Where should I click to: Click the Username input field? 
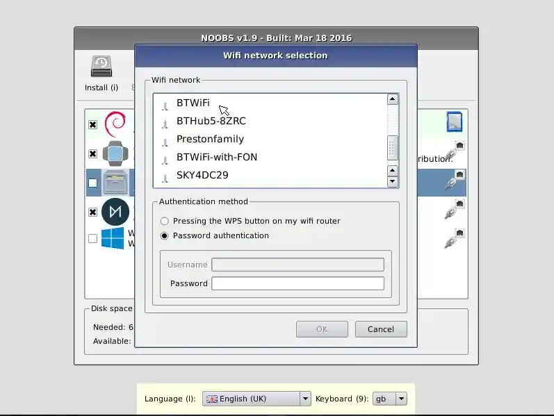point(298,265)
